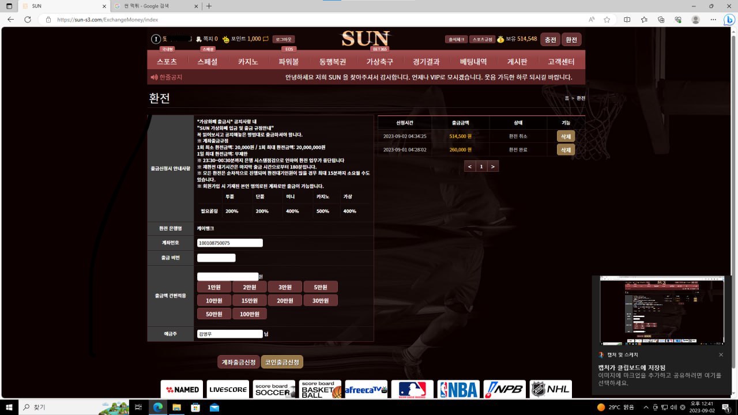
Task: Close the snipping tool notification
Action: (x=721, y=354)
